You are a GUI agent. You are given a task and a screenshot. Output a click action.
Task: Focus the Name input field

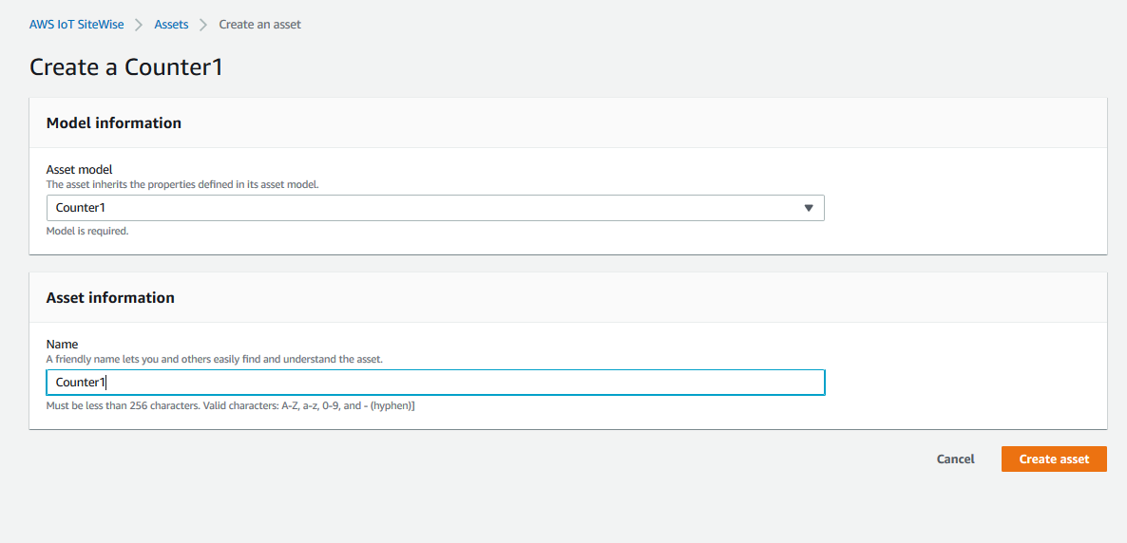pyautogui.click(x=435, y=383)
